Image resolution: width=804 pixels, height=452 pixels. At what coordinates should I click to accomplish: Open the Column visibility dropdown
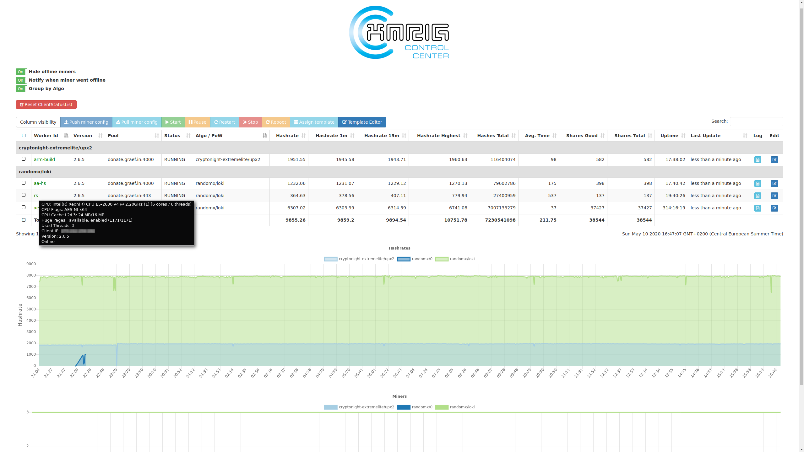pos(38,122)
